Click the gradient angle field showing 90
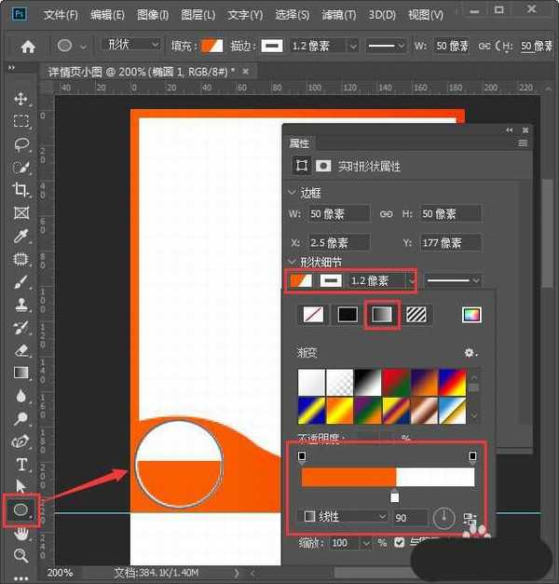The width and height of the screenshot is (559, 584). click(x=411, y=517)
